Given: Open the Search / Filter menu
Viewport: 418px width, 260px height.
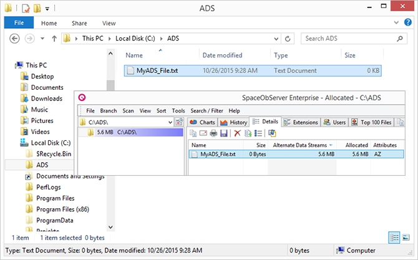Looking at the screenshot, I should tap(207, 110).
